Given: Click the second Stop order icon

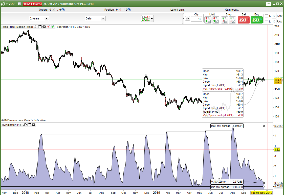Looking at the screenshot, I should 232,20.
